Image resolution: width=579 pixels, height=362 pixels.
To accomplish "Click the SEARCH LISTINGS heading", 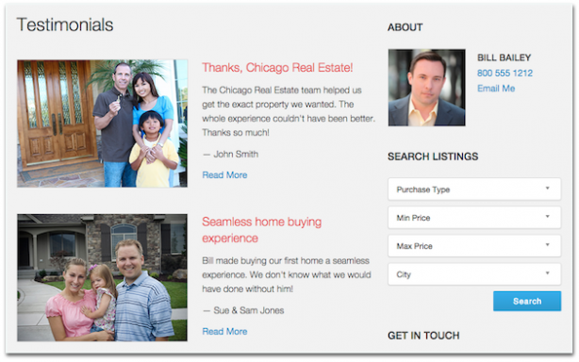I will [433, 156].
